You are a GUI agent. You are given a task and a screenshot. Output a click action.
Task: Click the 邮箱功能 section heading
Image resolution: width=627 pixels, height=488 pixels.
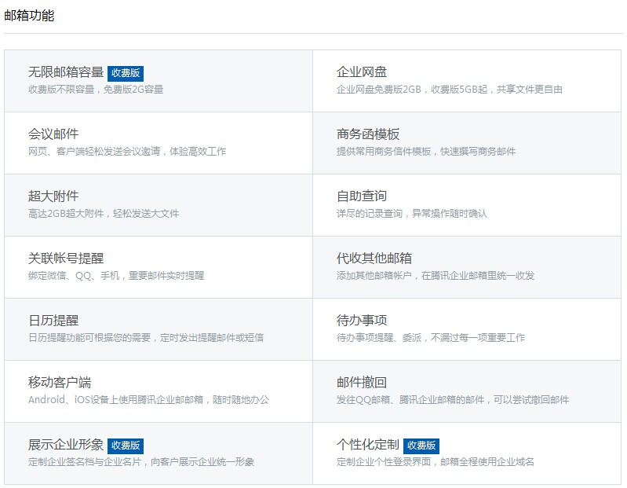tap(30, 15)
